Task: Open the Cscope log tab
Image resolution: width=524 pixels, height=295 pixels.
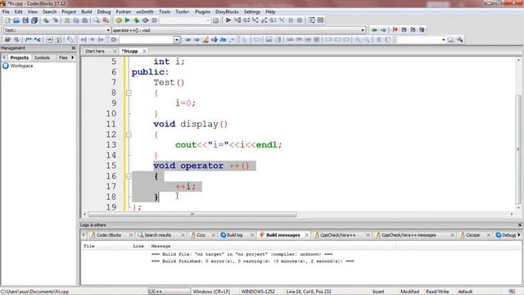Action: point(472,235)
